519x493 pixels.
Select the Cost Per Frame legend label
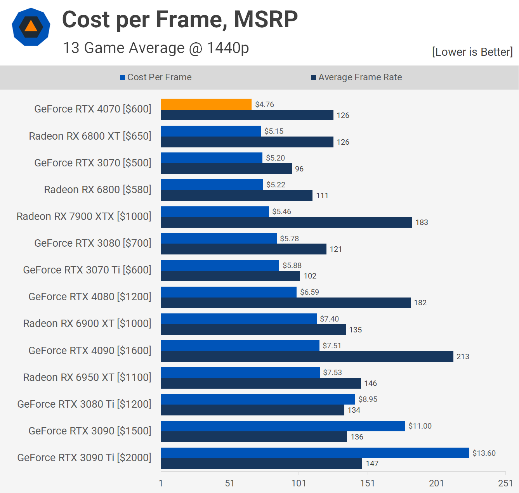point(159,77)
